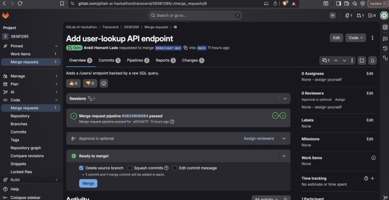389x200 pixels.
Task: Add time entry plus icon
Action: coord(373,178)
